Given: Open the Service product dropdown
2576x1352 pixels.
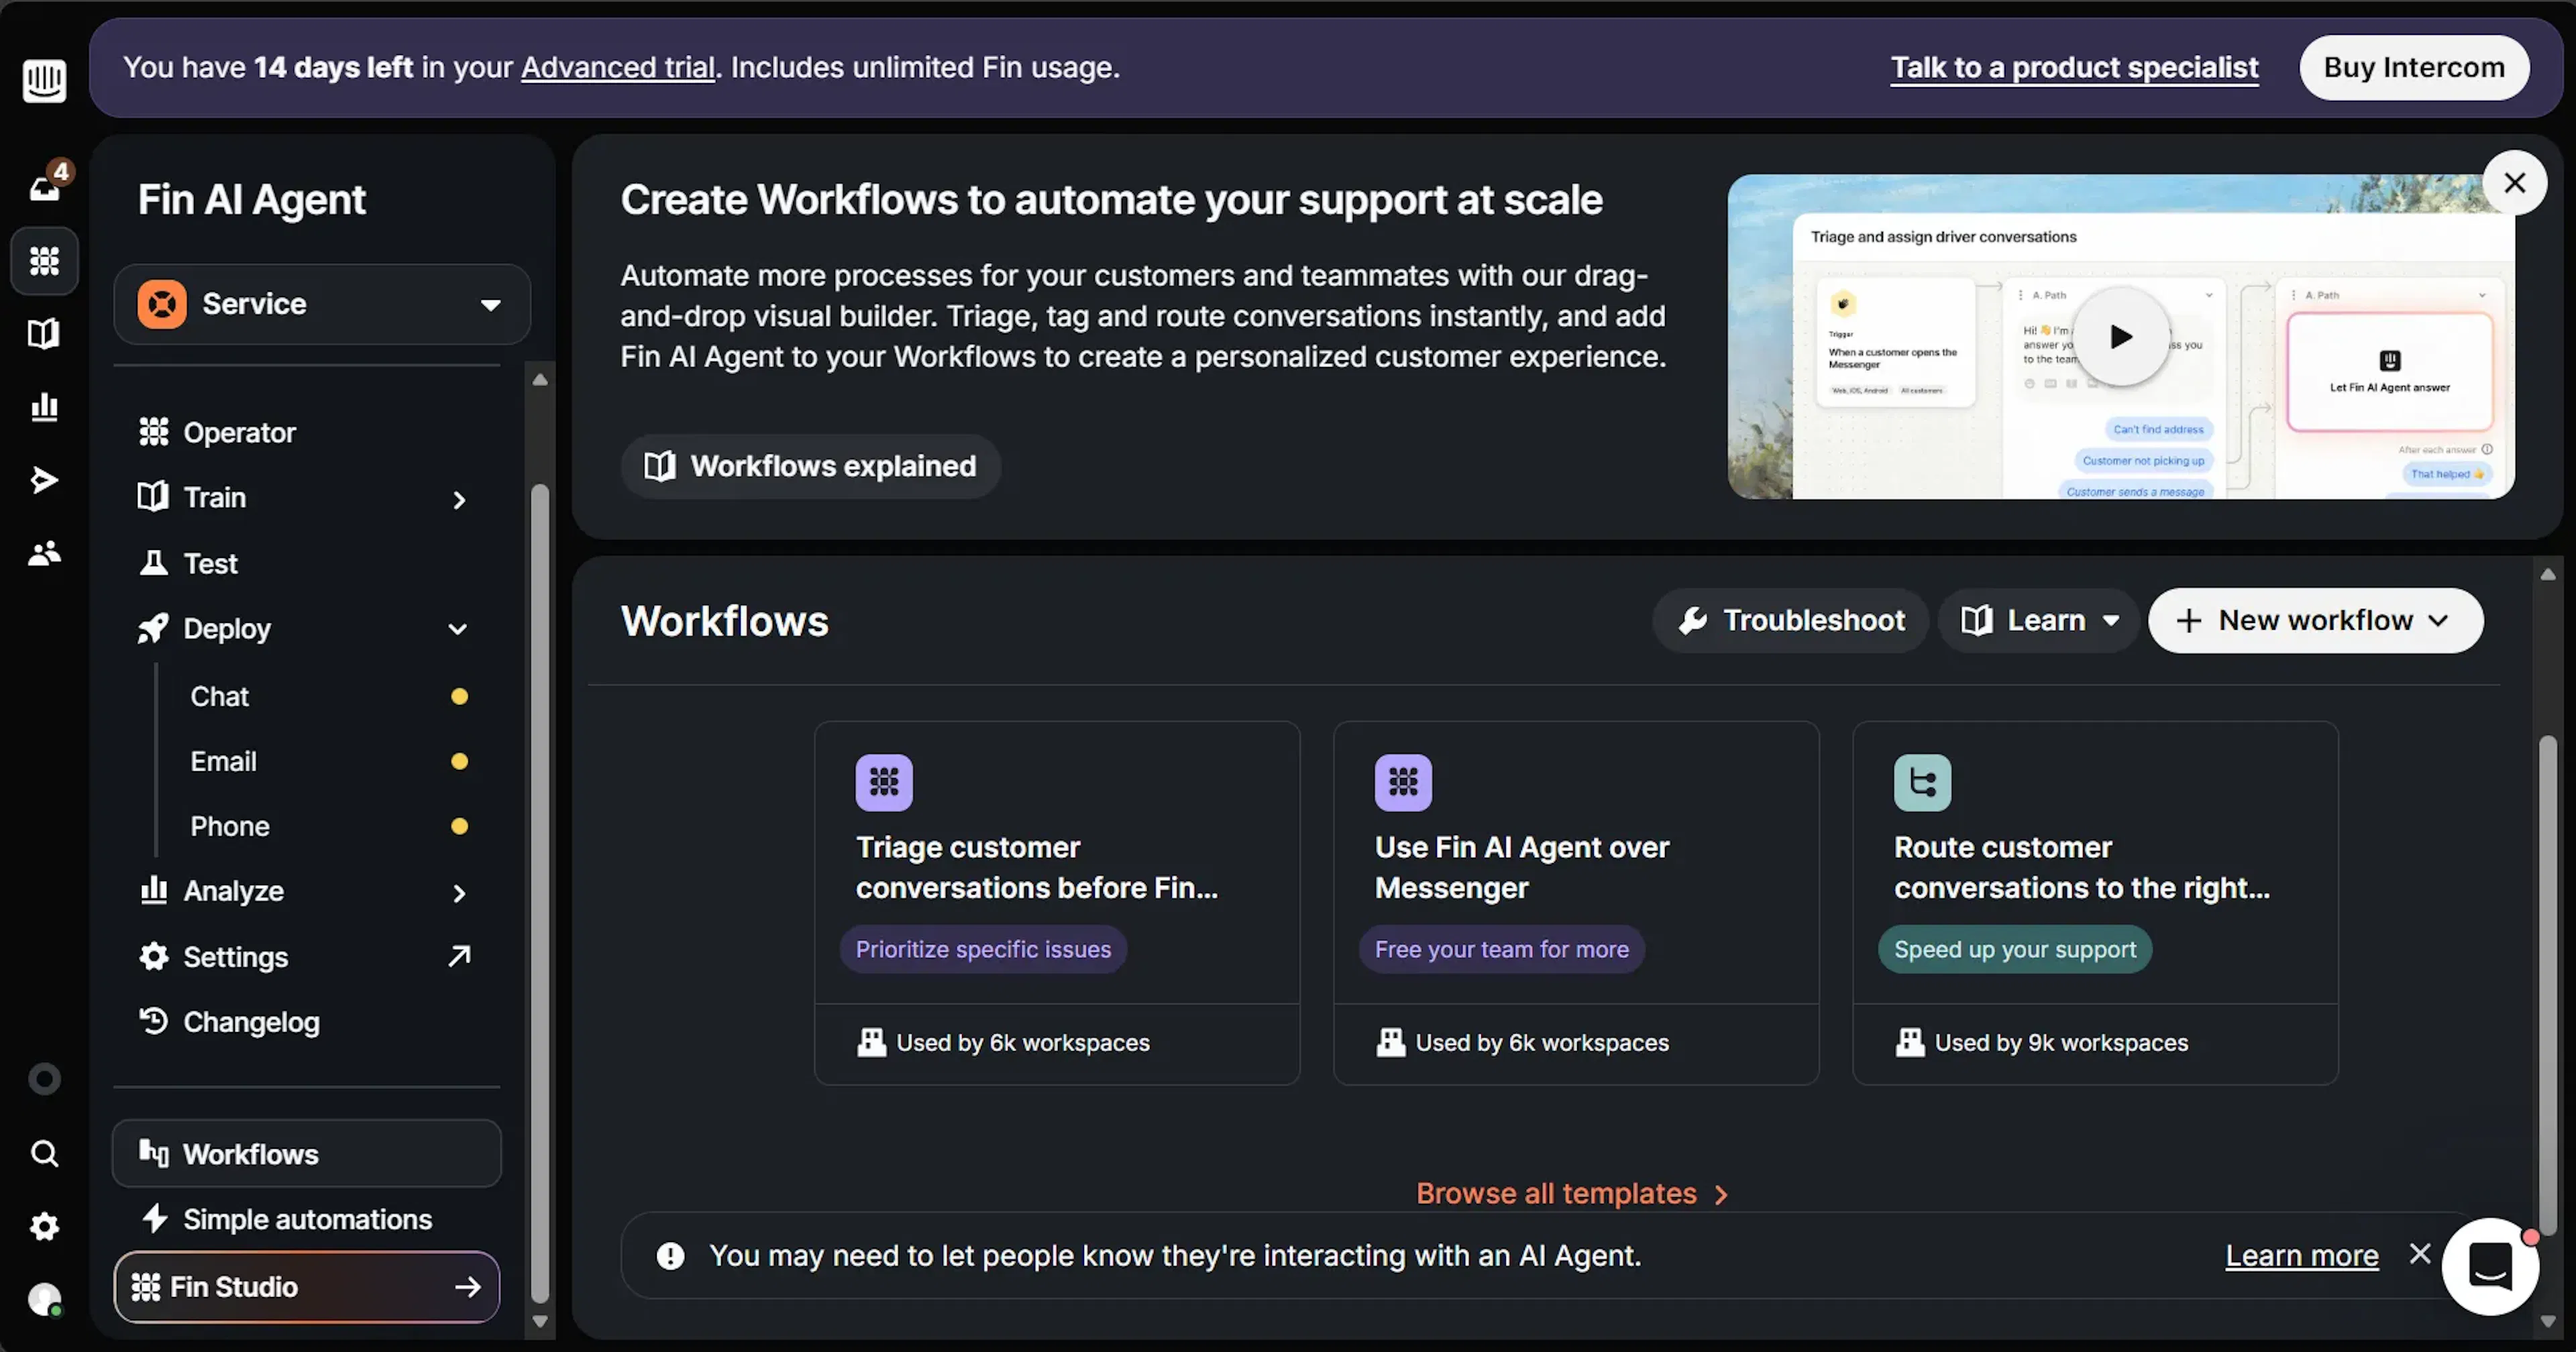Looking at the screenshot, I should tap(322, 304).
